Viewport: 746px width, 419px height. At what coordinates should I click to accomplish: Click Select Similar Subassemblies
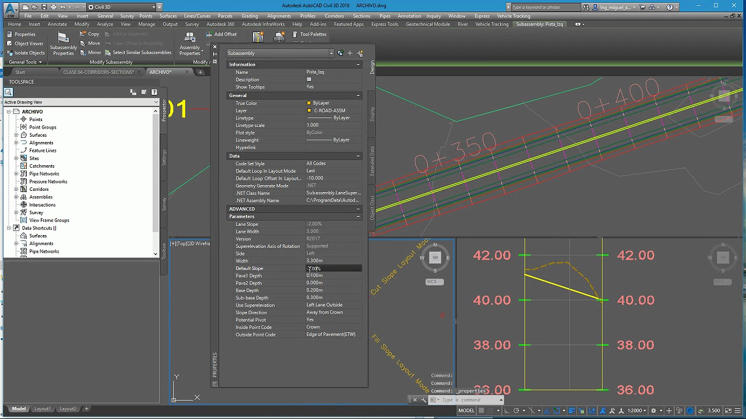pos(138,52)
